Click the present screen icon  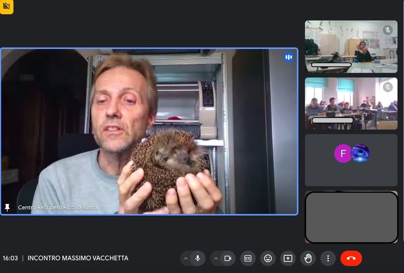tap(288, 258)
